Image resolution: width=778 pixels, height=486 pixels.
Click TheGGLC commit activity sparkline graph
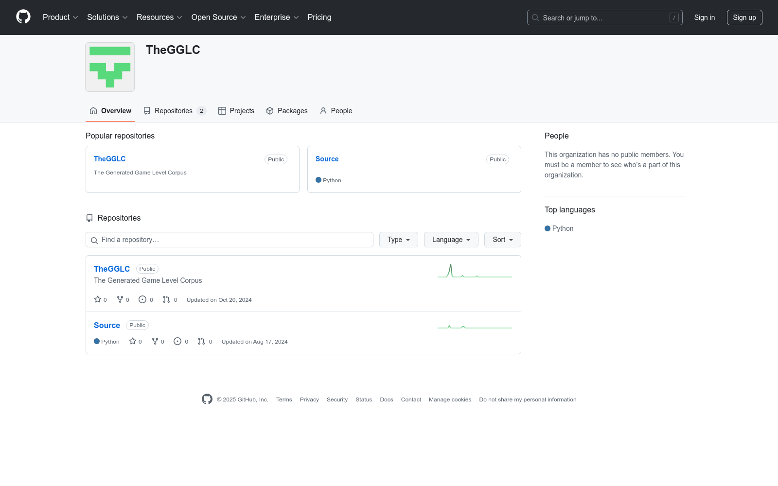pyautogui.click(x=475, y=270)
